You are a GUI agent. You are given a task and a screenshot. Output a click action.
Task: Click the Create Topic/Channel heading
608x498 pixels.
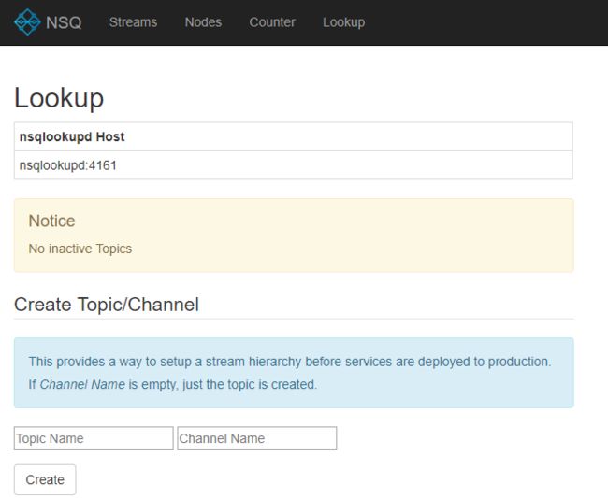[107, 305]
